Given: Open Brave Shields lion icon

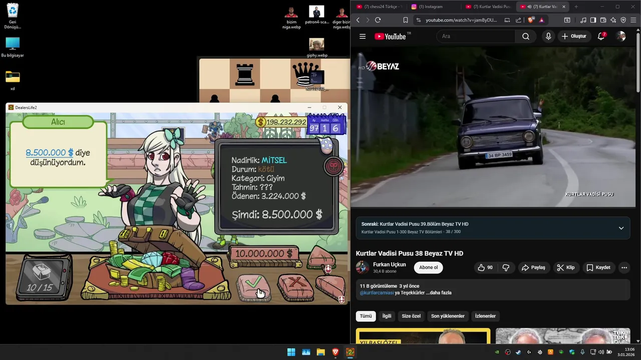Looking at the screenshot, I should [x=531, y=20].
